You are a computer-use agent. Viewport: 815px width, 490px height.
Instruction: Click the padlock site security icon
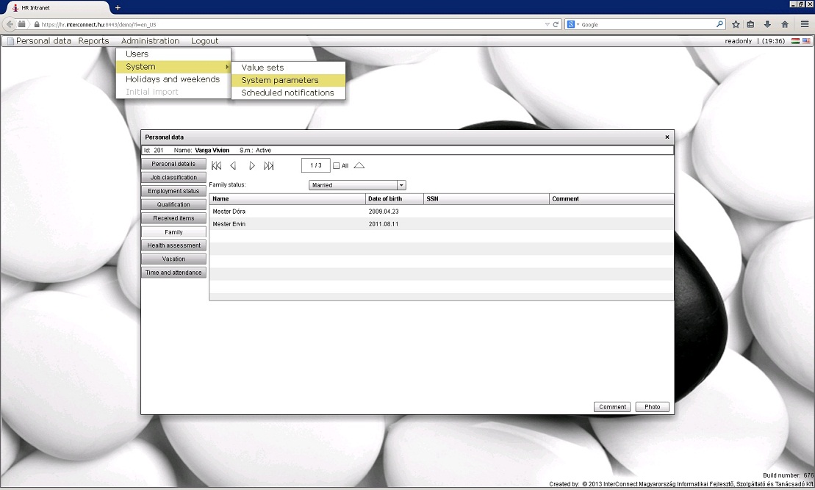37,24
